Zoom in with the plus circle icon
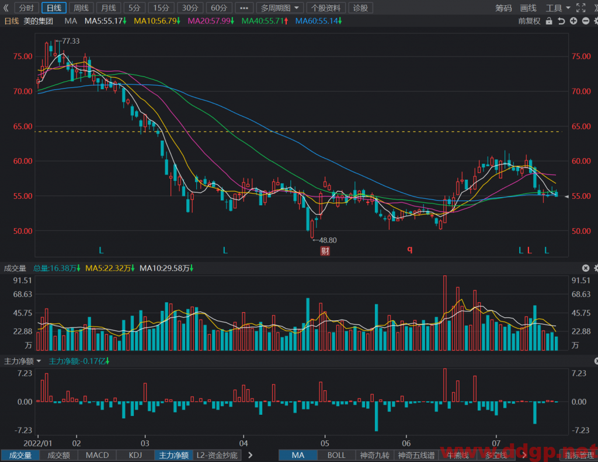 point(573,22)
